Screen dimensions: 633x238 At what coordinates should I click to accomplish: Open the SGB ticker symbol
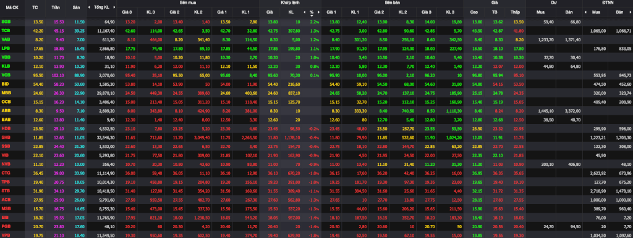(6, 22)
